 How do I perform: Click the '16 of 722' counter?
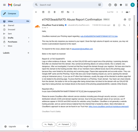click(110, 12)
